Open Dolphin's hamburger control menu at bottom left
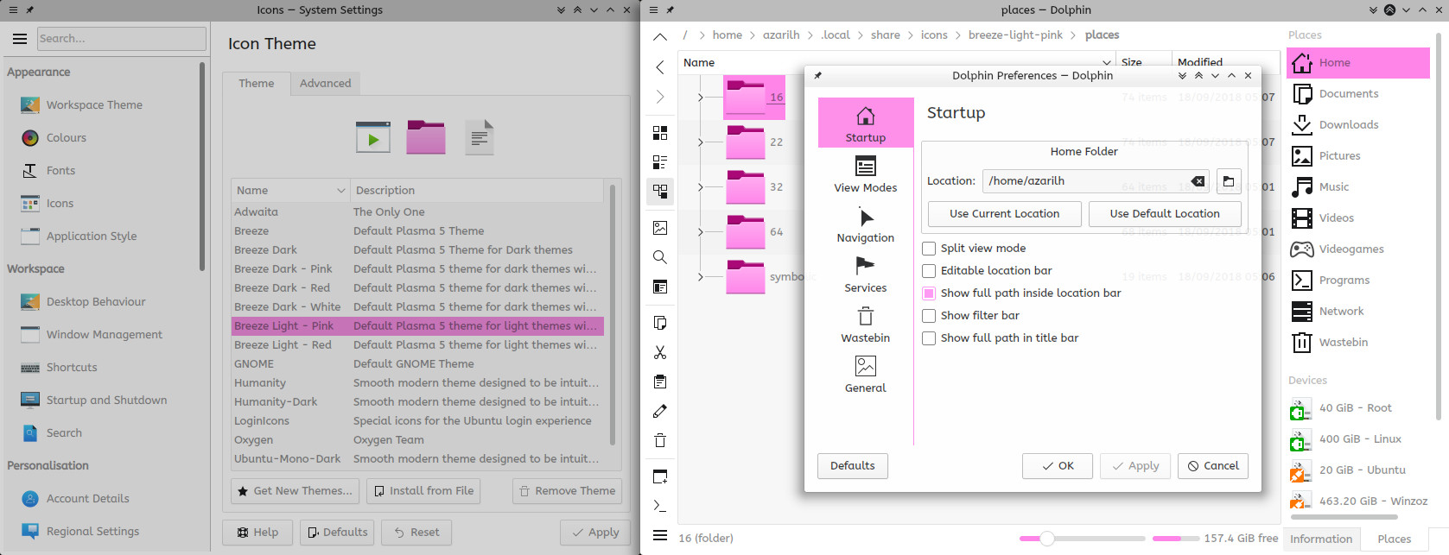1449x555 pixels. pos(660,535)
